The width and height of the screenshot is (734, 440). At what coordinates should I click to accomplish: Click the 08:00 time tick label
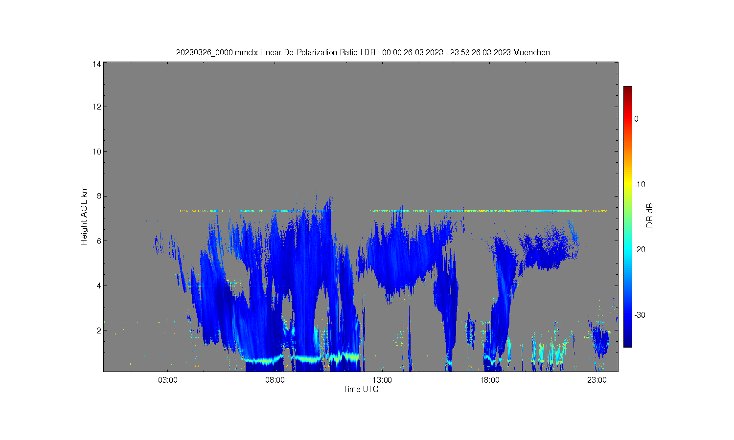pos(275,380)
